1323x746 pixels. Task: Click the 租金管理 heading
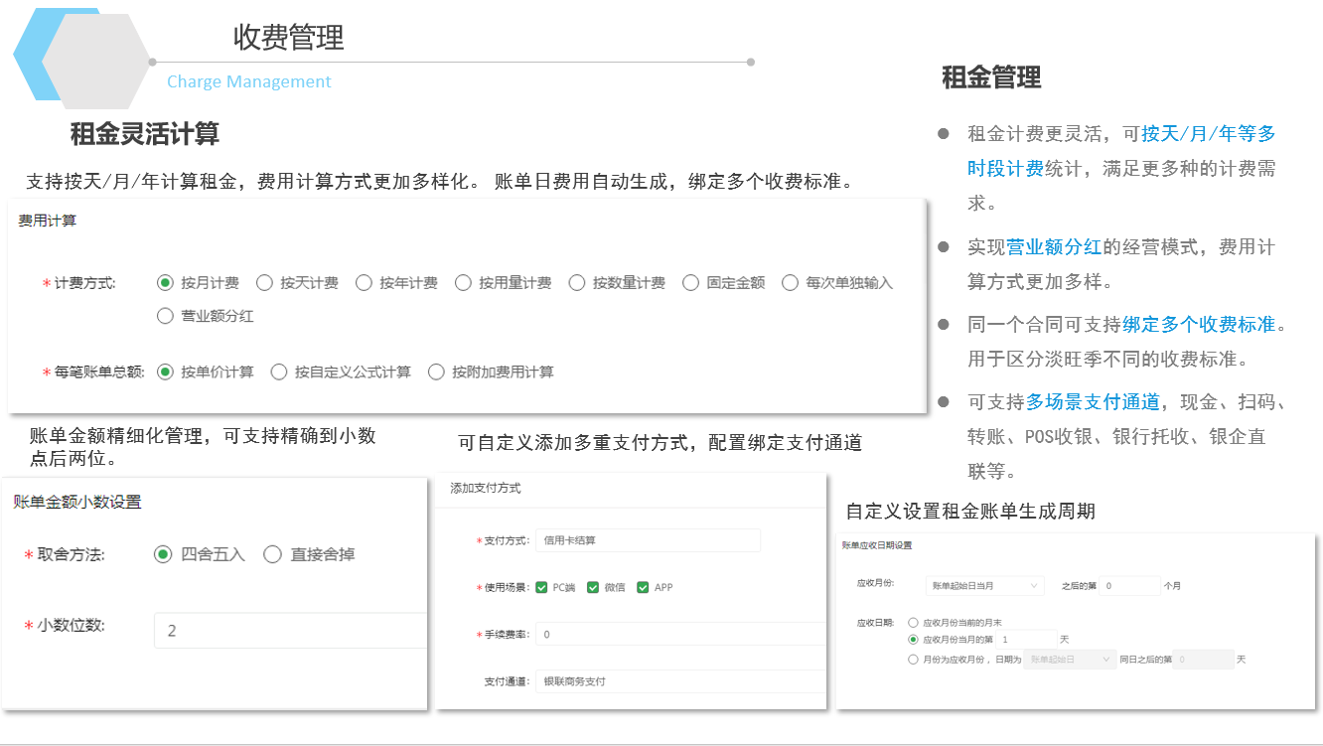pyautogui.click(x=991, y=77)
